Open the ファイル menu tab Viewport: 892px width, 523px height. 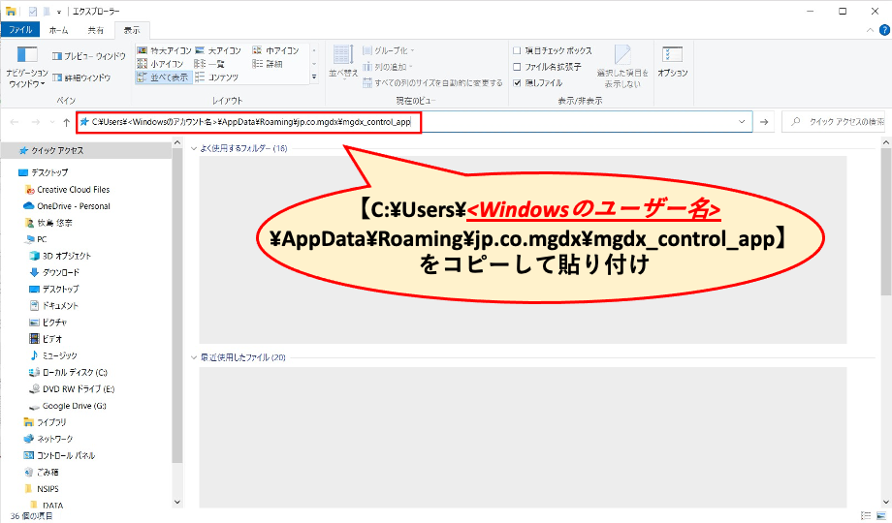pos(20,30)
